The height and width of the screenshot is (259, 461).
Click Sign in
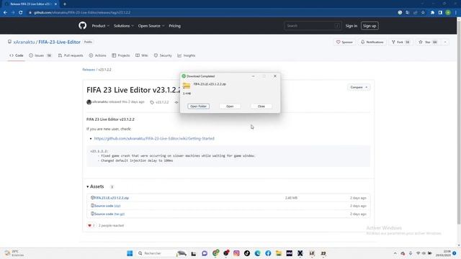click(351, 26)
